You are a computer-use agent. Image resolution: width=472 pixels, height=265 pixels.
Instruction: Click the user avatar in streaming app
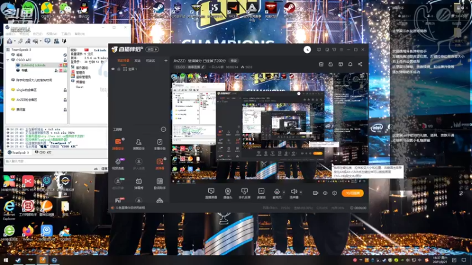pyautogui.click(x=307, y=49)
